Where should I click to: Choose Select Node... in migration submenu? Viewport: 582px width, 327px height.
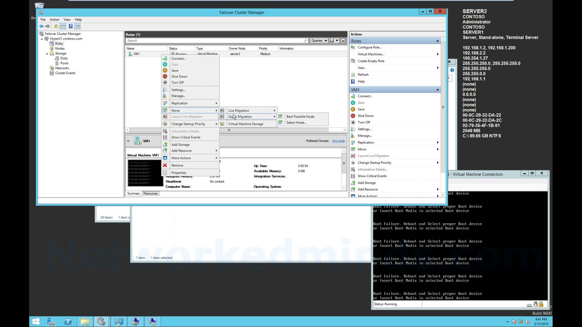pyautogui.click(x=302, y=123)
